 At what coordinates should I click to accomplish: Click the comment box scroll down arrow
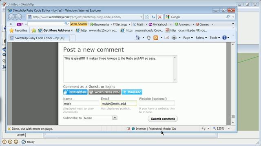175,80
